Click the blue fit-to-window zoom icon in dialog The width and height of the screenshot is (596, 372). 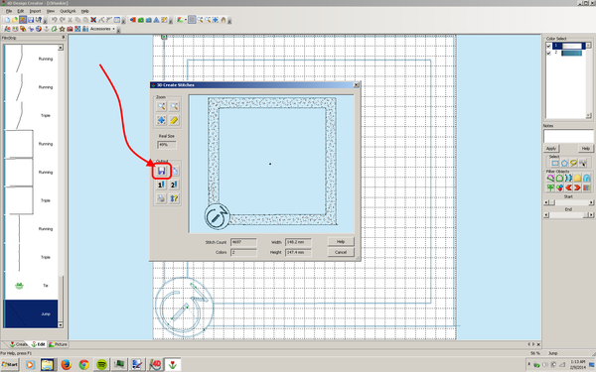162,120
